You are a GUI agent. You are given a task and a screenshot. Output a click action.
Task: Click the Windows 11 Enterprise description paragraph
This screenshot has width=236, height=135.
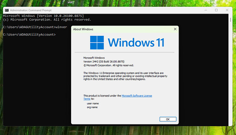click(x=125, y=76)
